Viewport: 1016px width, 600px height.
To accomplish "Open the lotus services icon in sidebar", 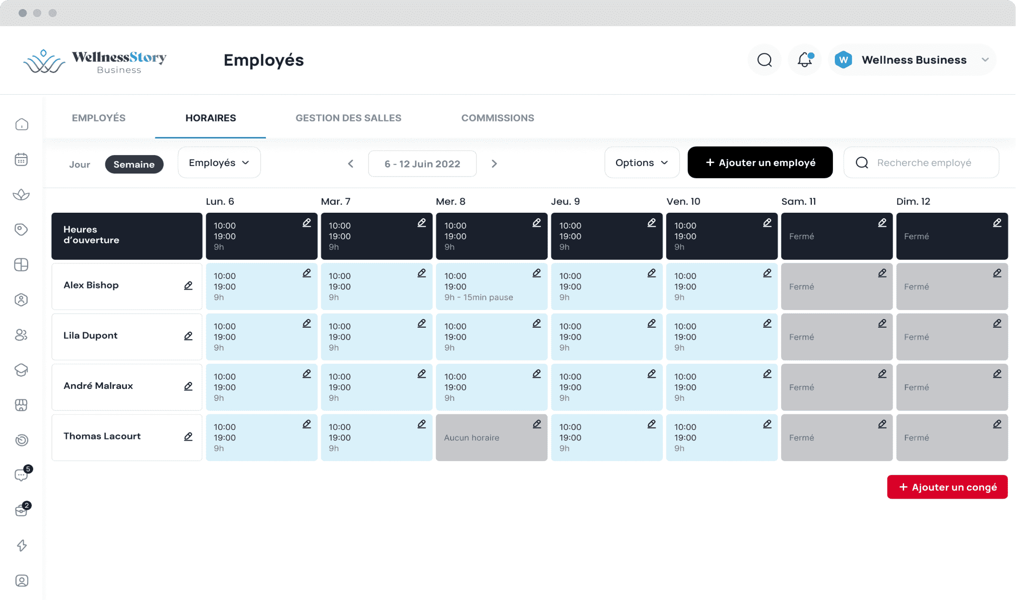I will (x=22, y=195).
